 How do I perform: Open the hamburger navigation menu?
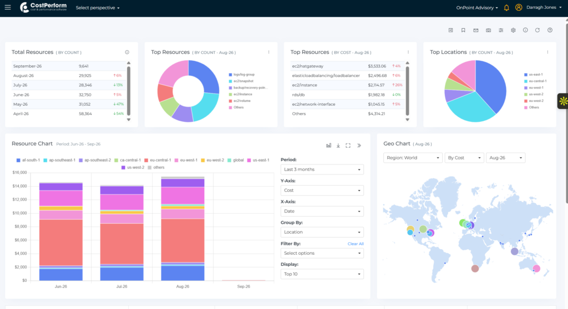pyautogui.click(x=8, y=7)
